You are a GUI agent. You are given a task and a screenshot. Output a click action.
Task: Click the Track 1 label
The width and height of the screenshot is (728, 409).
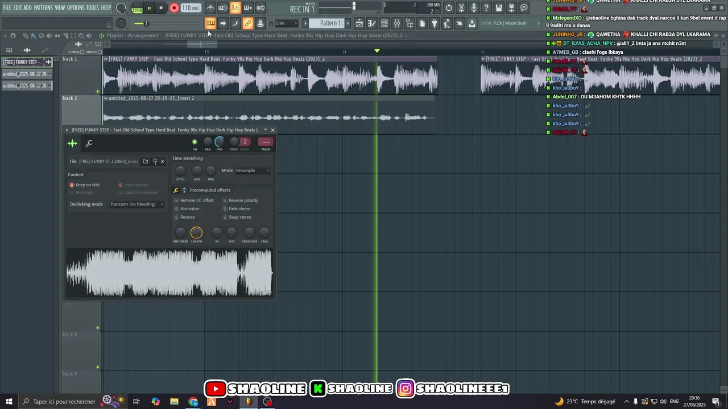69,59
